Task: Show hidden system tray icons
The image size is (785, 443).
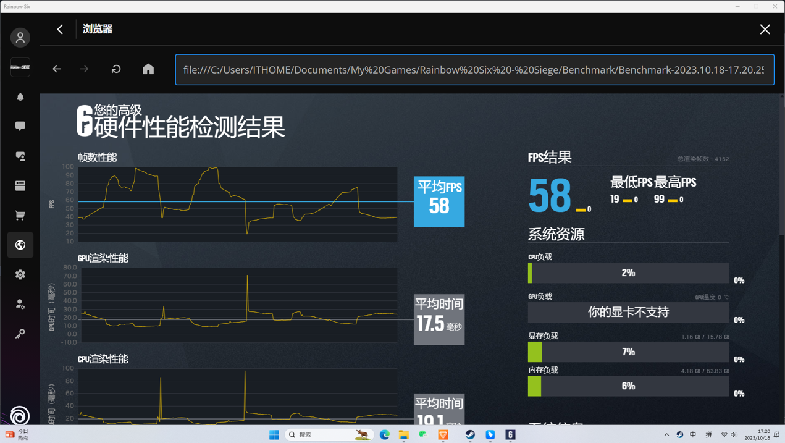Action: [x=666, y=435]
